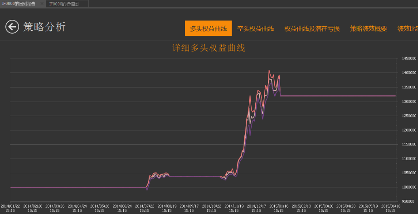Image resolution: width=418 pixels, height=214 pixels.
Task: Click the 策略分析 page heading
Action: pyautogui.click(x=44, y=27)
